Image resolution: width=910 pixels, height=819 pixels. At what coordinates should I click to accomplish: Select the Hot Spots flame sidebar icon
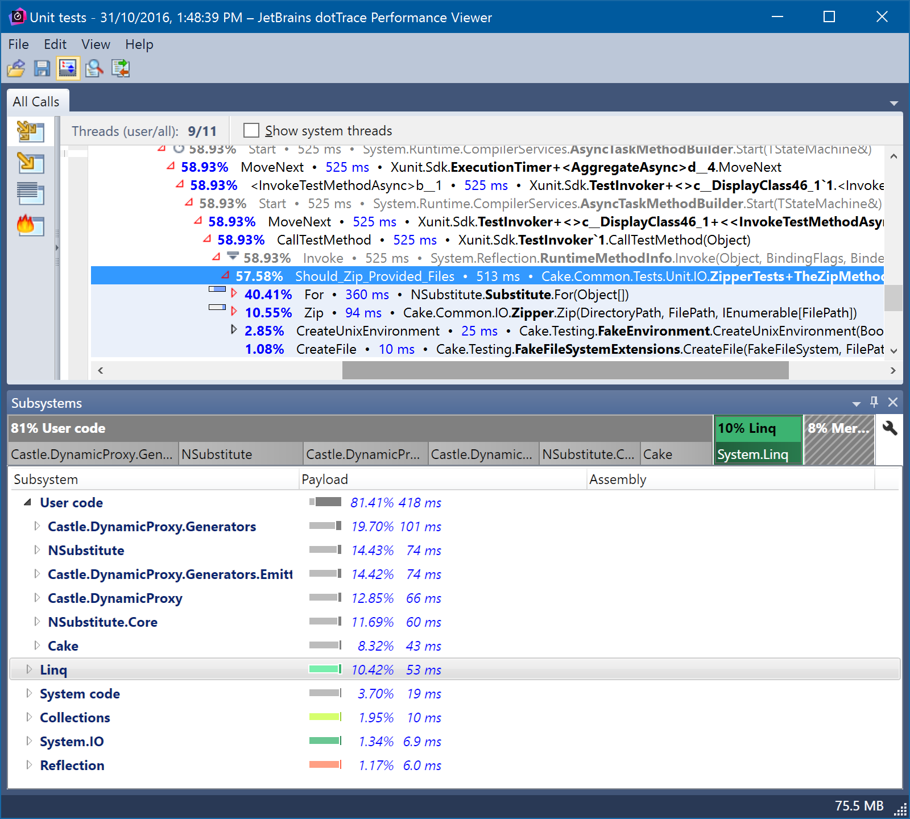tap(31, 225)
